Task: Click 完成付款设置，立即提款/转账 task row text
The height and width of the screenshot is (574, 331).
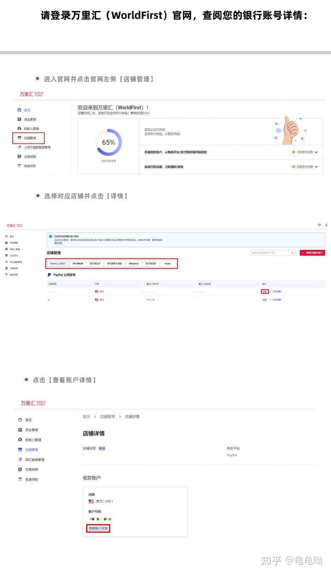Action: click(164, 167)
